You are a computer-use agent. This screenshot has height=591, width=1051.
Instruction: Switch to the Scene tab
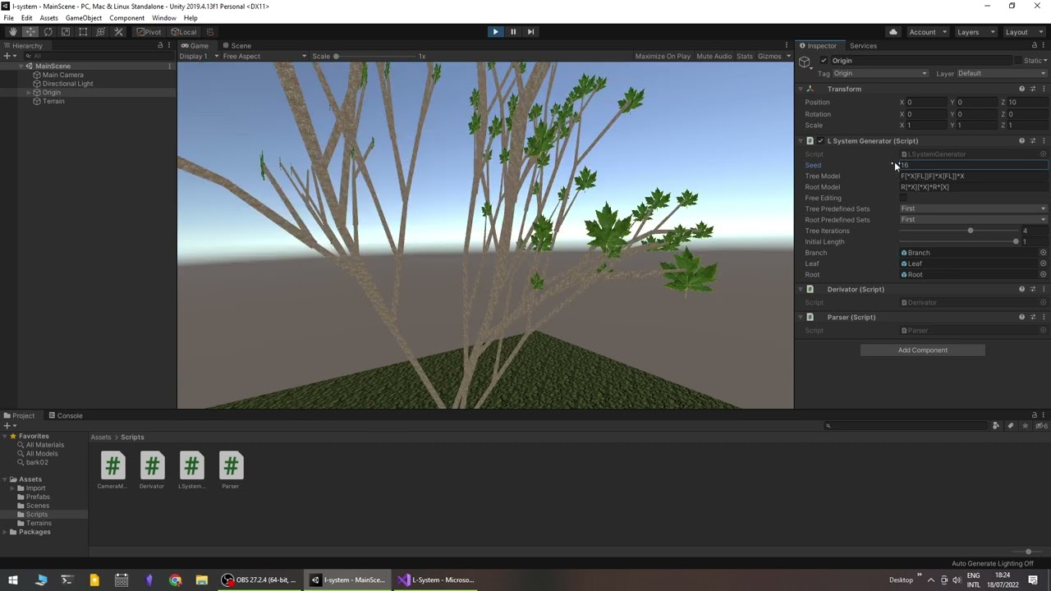(236, 46)
